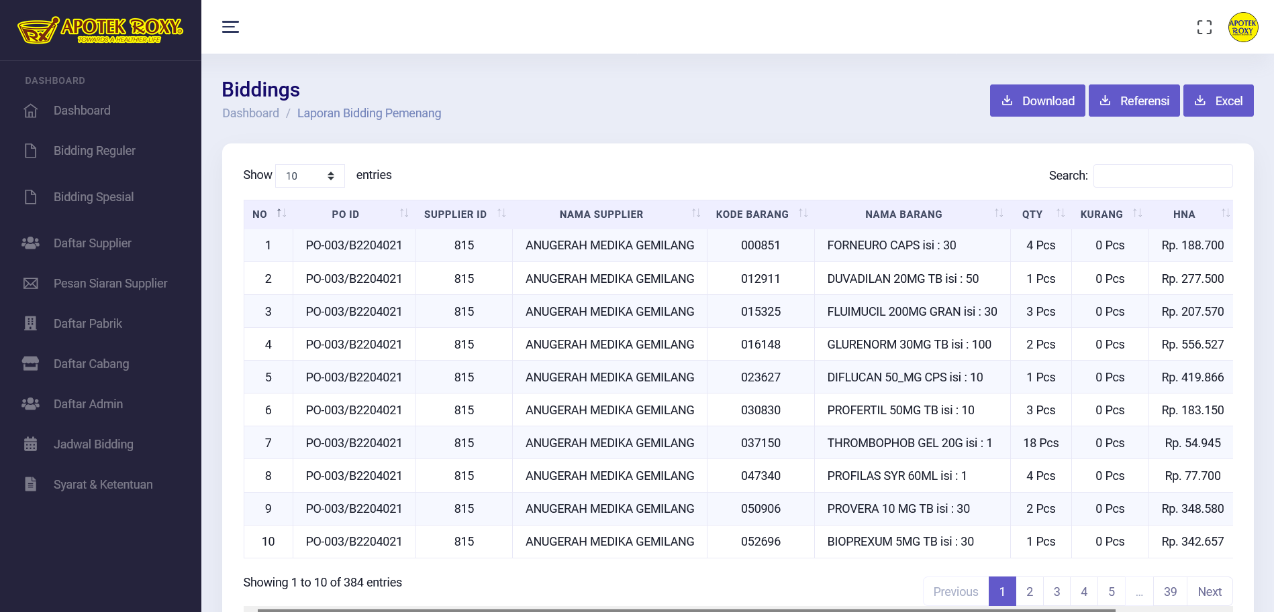Sort by KURANG column arrows

1138,213
